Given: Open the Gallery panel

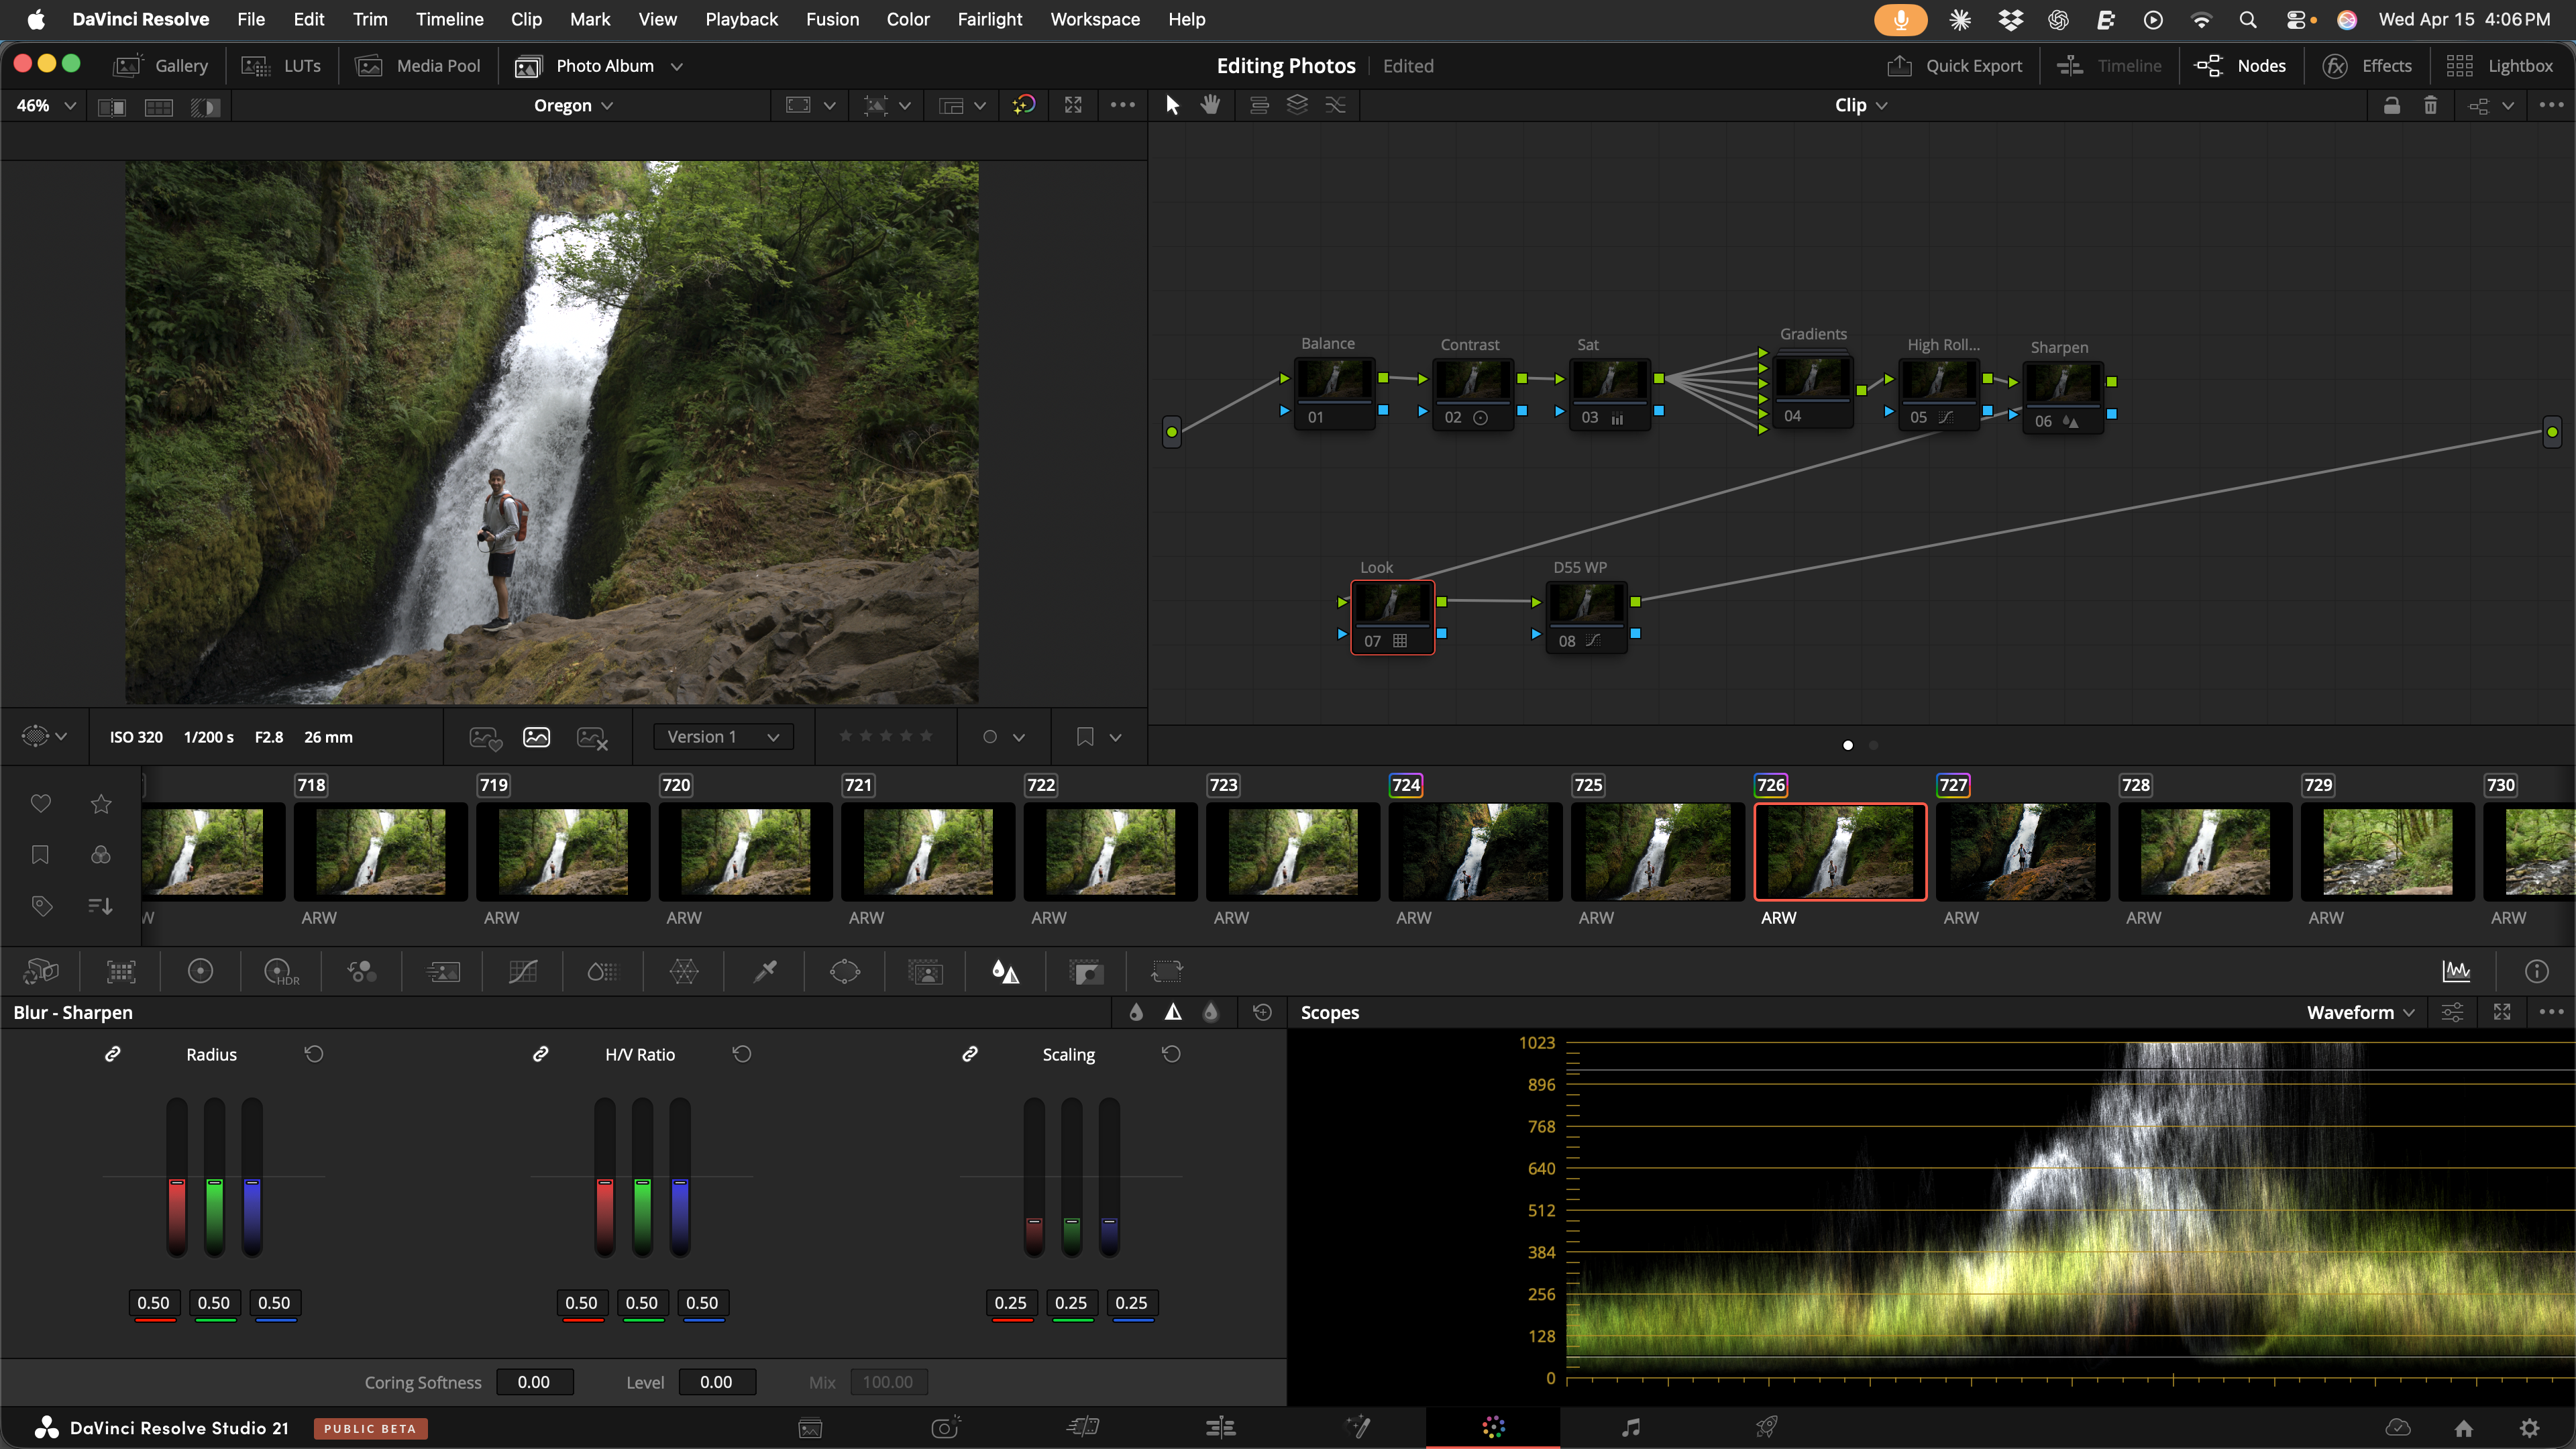Looking at the screenshot, I should pyautogui.click(x=161, y=66).
